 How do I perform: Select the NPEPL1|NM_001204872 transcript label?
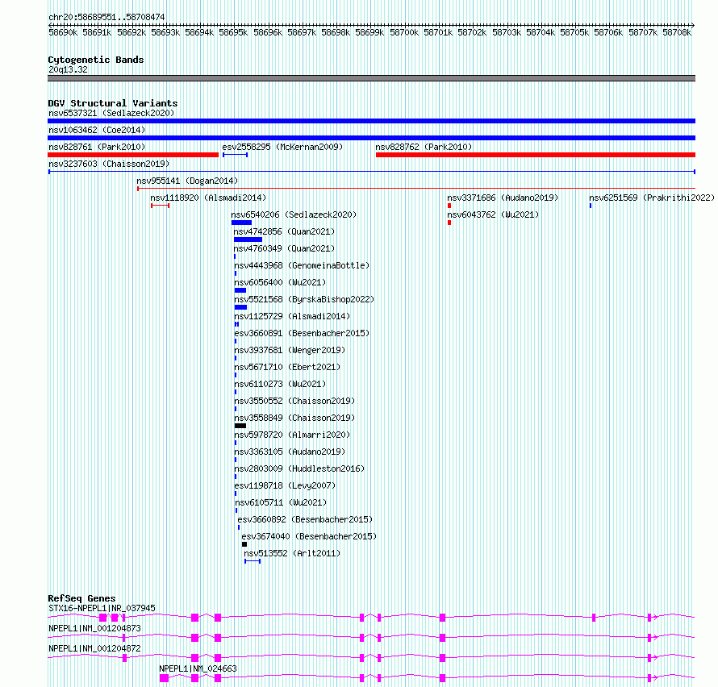pos(94,648)
